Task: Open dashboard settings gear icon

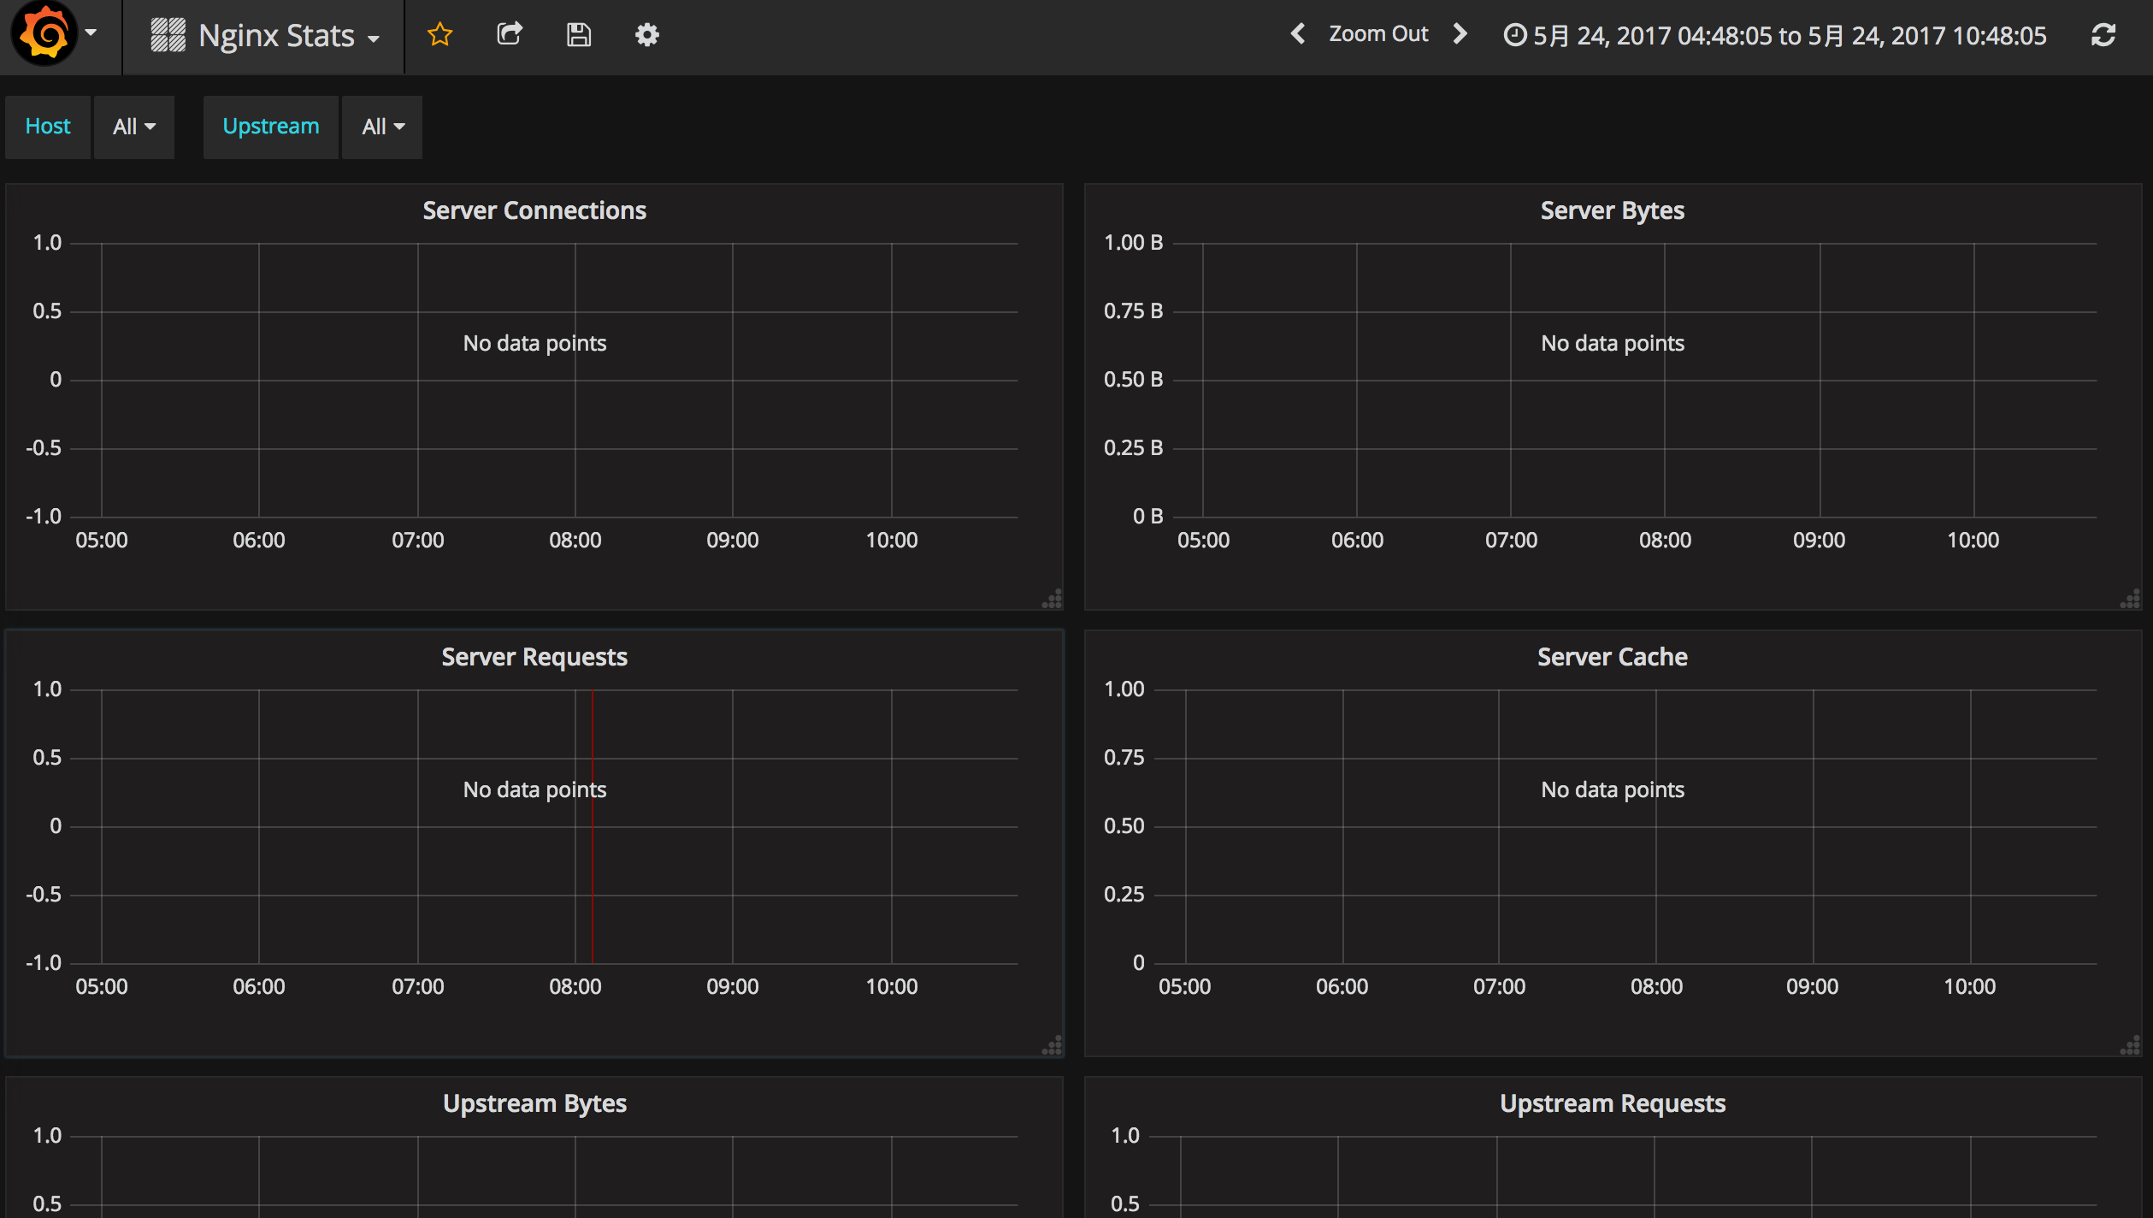Action: coord(647,34)
